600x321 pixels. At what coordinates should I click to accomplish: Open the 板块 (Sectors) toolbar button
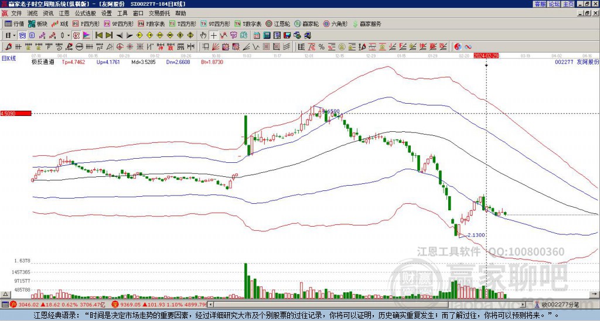coord(37,24)
